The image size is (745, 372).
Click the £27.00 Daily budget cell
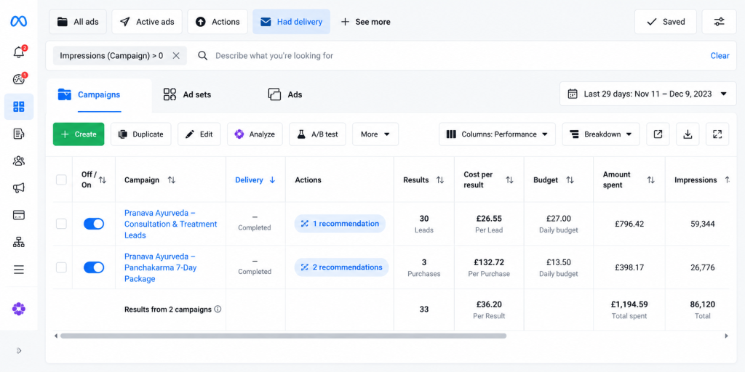[558, 224]
